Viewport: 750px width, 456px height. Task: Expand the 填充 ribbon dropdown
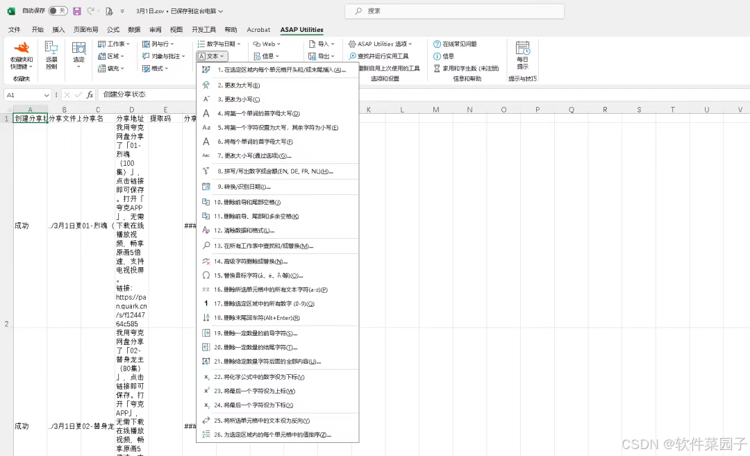111,69
